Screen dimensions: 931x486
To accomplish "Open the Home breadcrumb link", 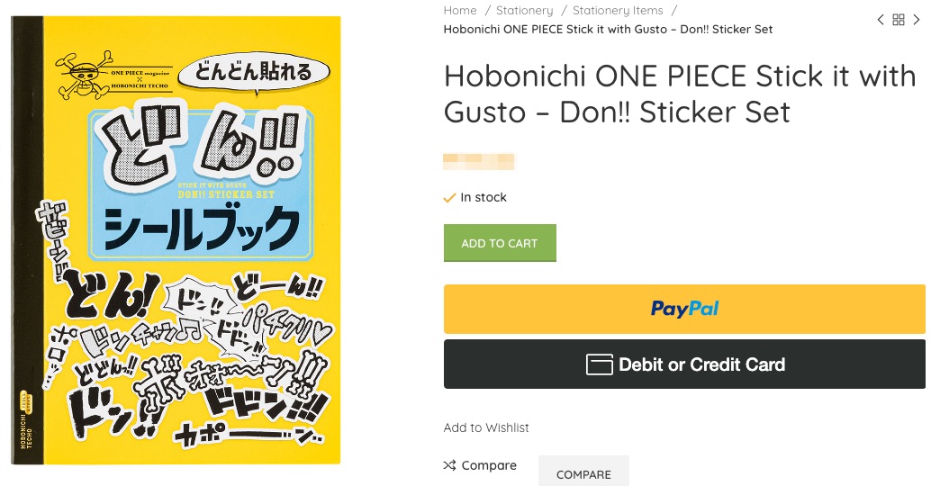I will tap(460, 11).
